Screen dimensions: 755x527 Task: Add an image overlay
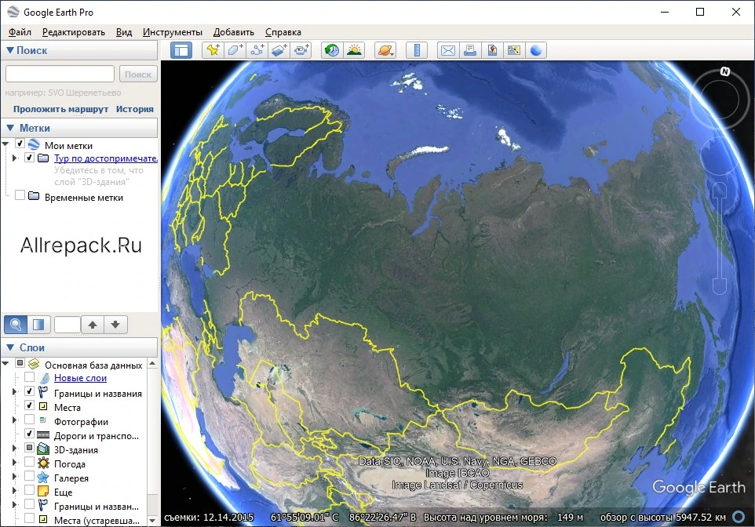279,50
